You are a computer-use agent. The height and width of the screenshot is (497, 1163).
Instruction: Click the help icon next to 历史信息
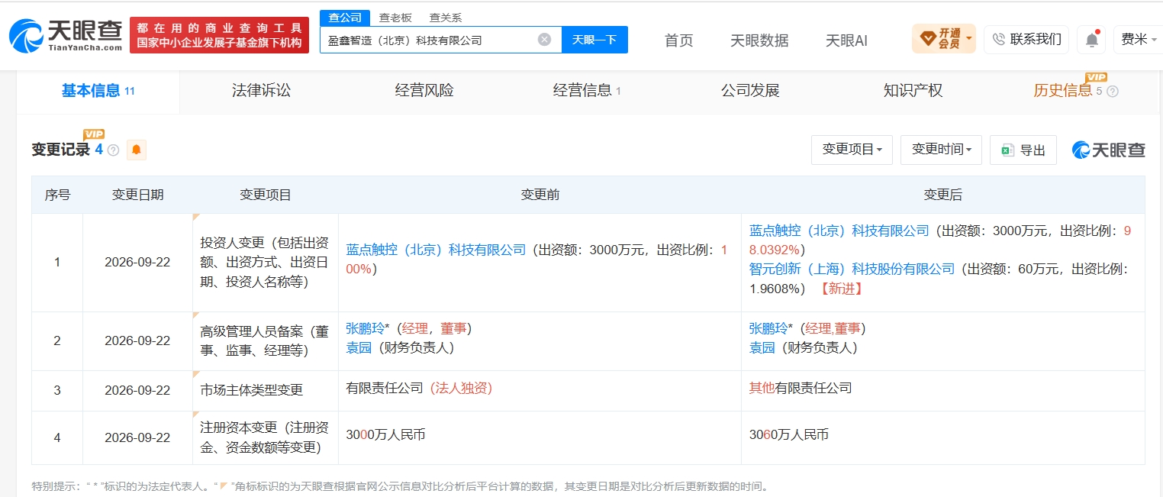click(1113, 92)
